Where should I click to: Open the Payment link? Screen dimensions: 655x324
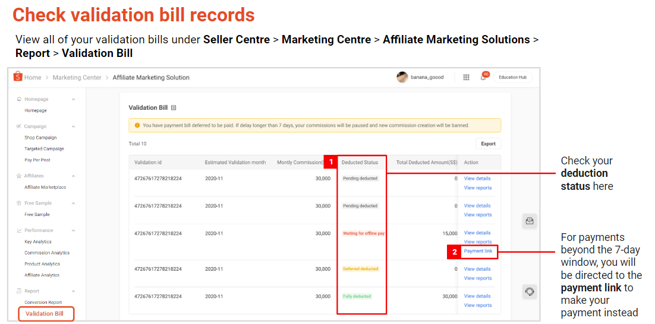click(478, 252)
